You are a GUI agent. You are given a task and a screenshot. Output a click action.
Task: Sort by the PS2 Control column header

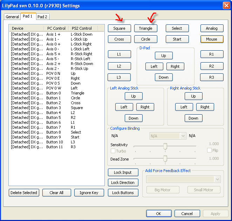pos(83,28)
